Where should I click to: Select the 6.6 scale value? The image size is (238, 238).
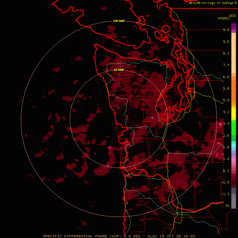point(226,77)
